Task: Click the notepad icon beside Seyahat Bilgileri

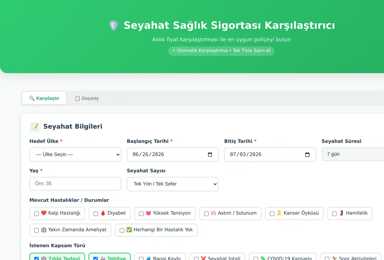Action: 35,127
